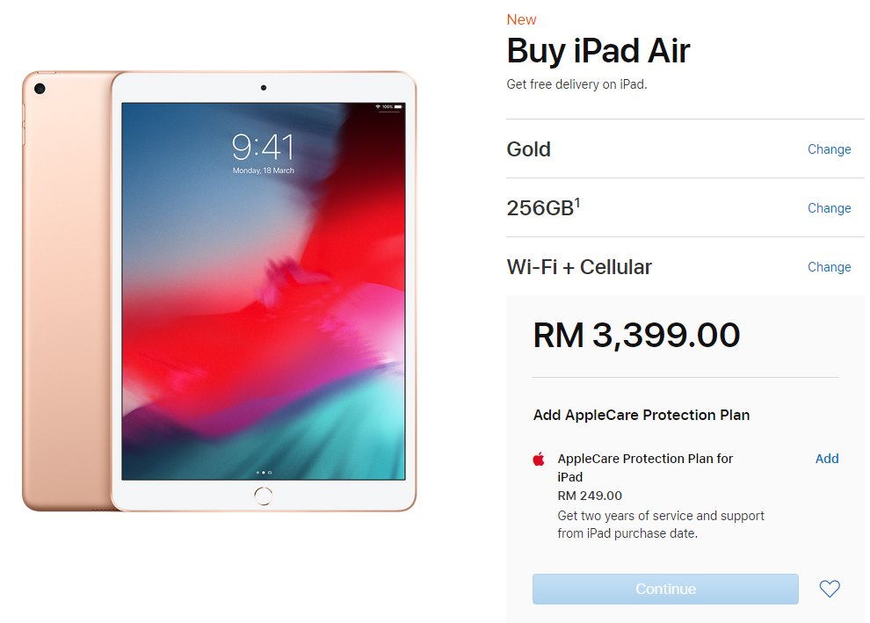
Task: Change the Wi-Fi + Cellular option
Action: tap(829, 267)
